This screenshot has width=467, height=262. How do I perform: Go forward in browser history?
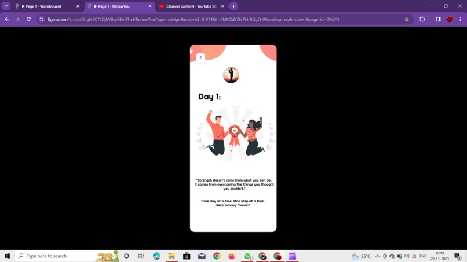tap(17, 19)
